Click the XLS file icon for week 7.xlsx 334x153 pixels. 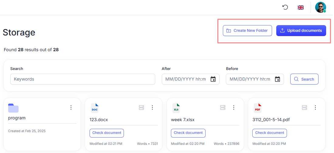point(176,108)
